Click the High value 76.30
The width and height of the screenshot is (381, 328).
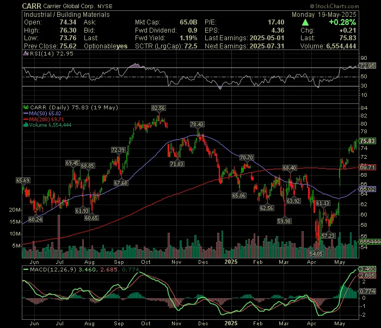68,30
